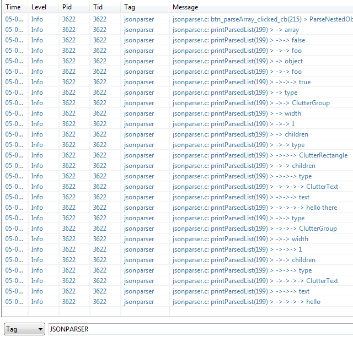
Task: Click the JSONPARSER filter text field
Action: pos(199,329)
